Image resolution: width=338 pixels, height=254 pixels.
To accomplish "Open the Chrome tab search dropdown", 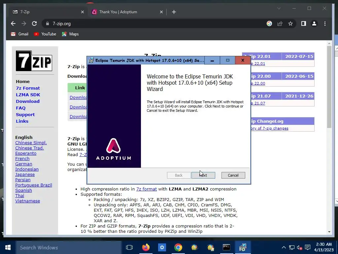I will (x=279, y=8).
